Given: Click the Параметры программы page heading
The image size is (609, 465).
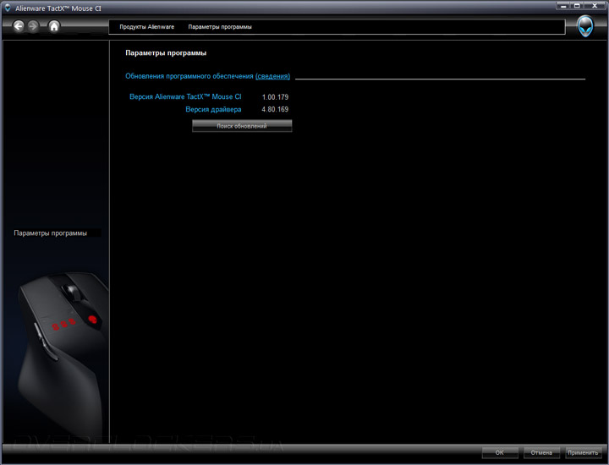Looking at the screenshot, I should [x=166, y=52].
